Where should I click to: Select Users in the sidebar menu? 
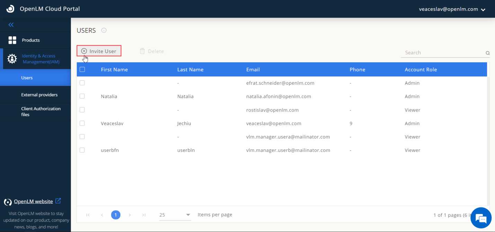[27, 78]
